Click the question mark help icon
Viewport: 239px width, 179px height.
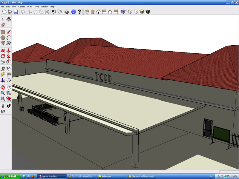pyautogui.click(x=79, y=12)
